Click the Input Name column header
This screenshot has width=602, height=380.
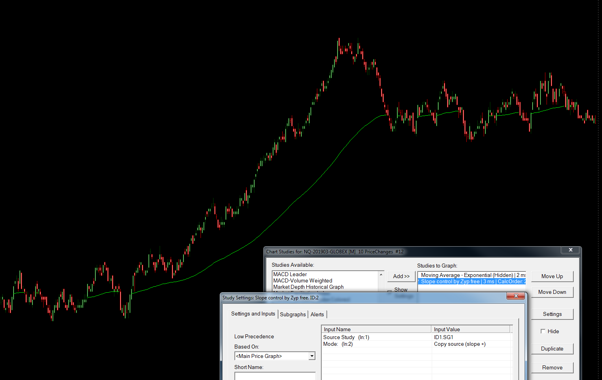(376, 329)
